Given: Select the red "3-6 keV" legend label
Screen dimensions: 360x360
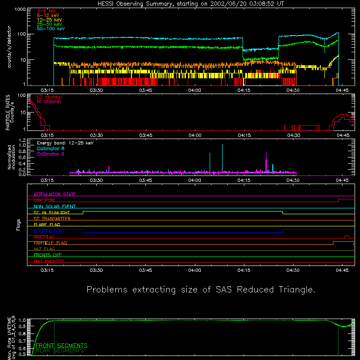Looking at the screenshot, I should coord(46,11).
